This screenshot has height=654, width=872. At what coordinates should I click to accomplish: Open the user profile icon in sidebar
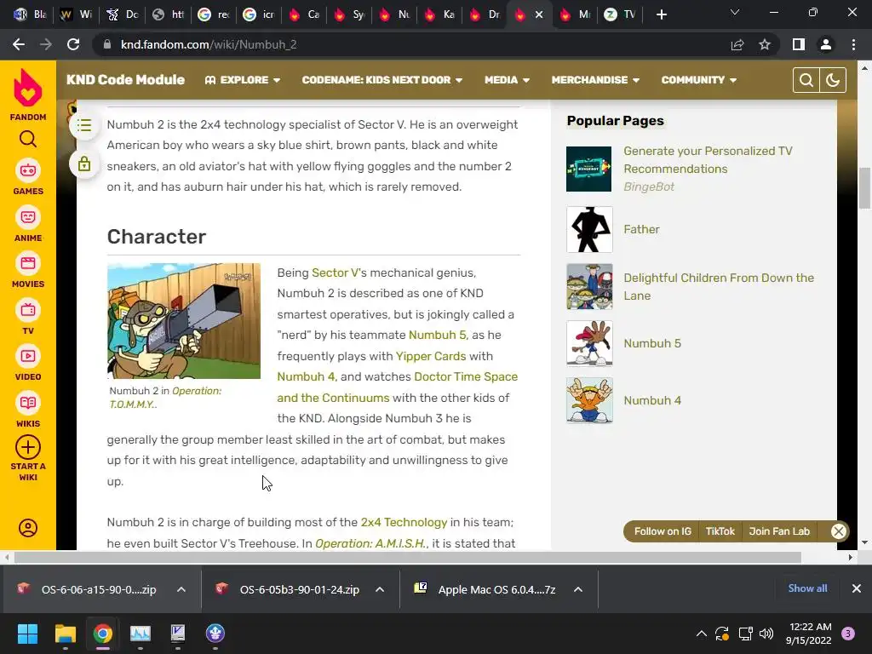click(28, 528)
